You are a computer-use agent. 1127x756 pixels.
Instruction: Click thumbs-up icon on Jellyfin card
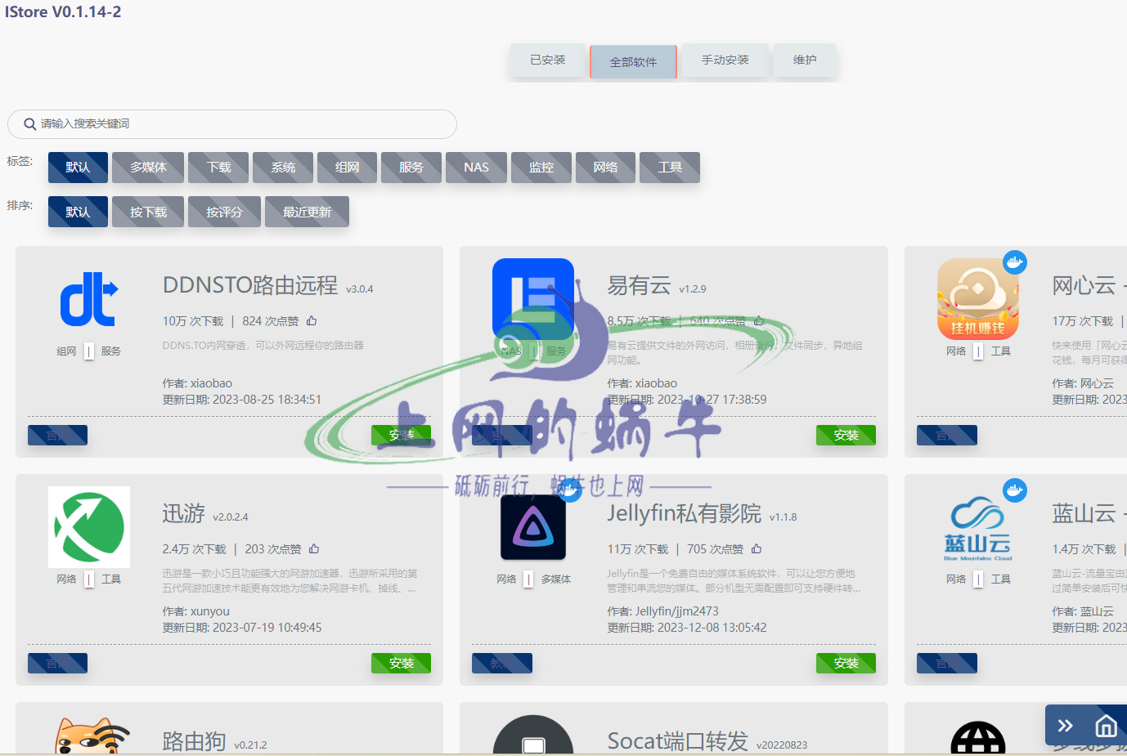[x=757, y=549]
